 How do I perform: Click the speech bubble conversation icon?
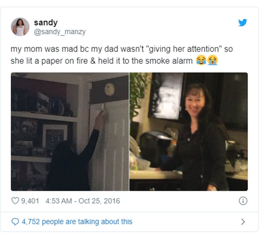(x=15, y=222)
